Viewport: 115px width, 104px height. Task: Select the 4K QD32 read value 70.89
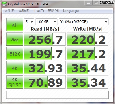coord(45,82)
